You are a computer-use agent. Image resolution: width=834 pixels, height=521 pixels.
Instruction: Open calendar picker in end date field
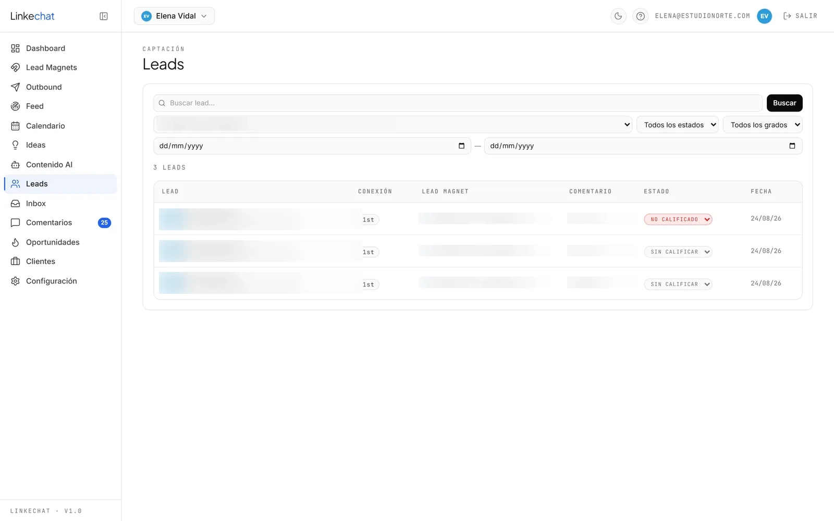pos(792,146)
